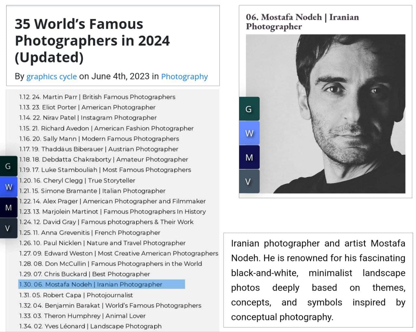Click the blue W button beside the contents list
The image size is (416, 332).
(x=8, y=187)
